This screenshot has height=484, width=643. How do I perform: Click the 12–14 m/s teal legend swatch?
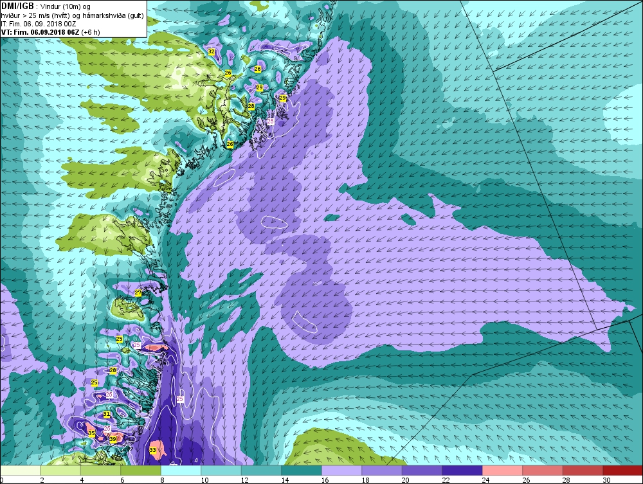(x=261, y=470)
